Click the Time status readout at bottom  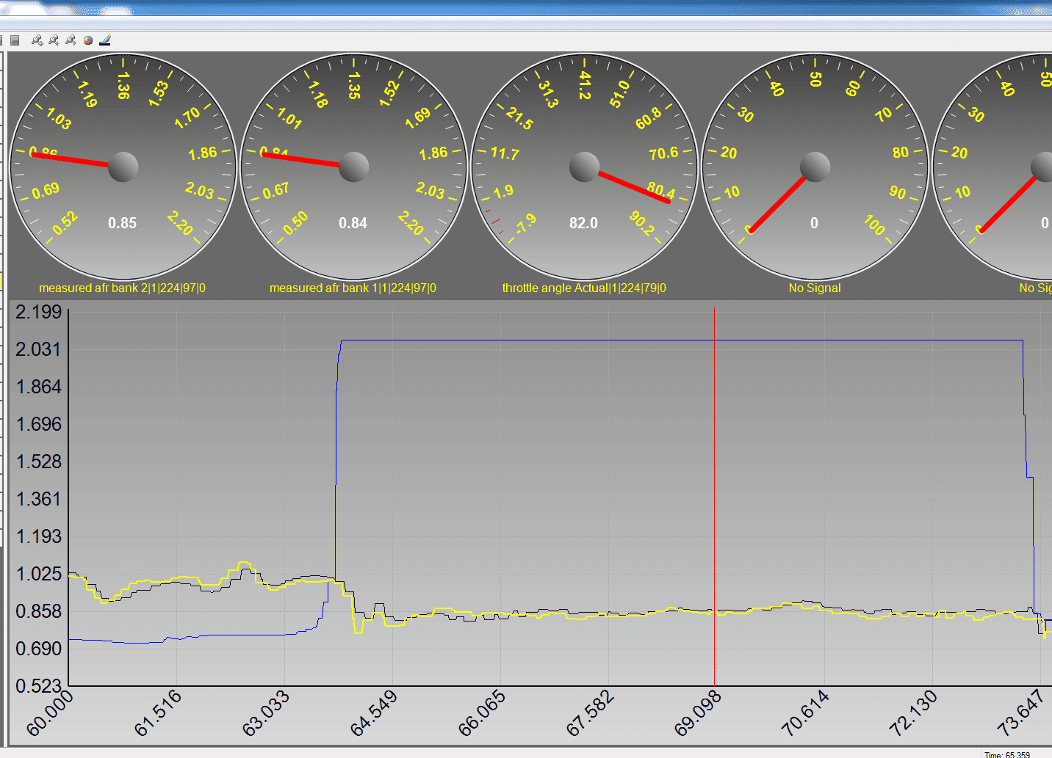(1007, 754)
